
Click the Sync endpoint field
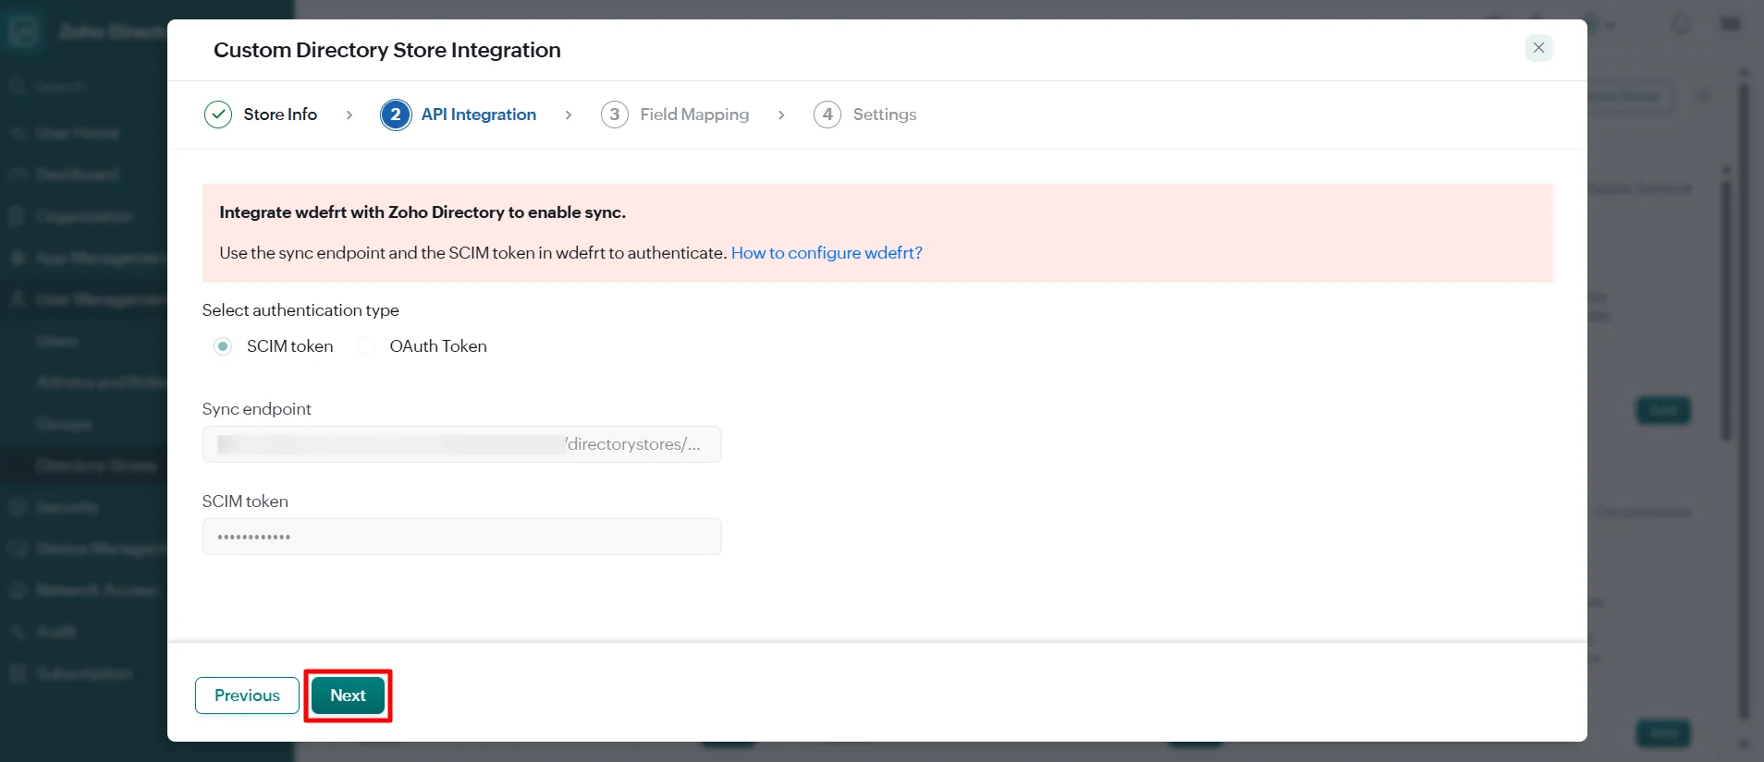tap(461, 444)
